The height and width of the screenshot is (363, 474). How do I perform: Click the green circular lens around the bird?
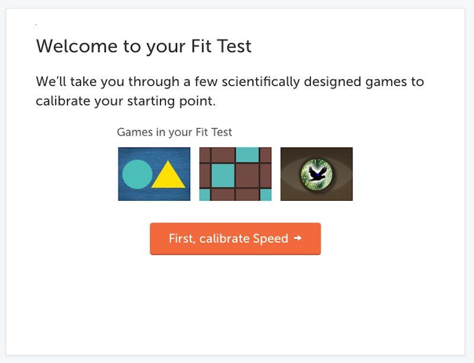point(309,166)
